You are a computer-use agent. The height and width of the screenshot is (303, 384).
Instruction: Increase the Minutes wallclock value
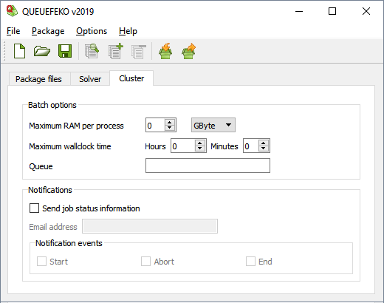tap(264, 143)
